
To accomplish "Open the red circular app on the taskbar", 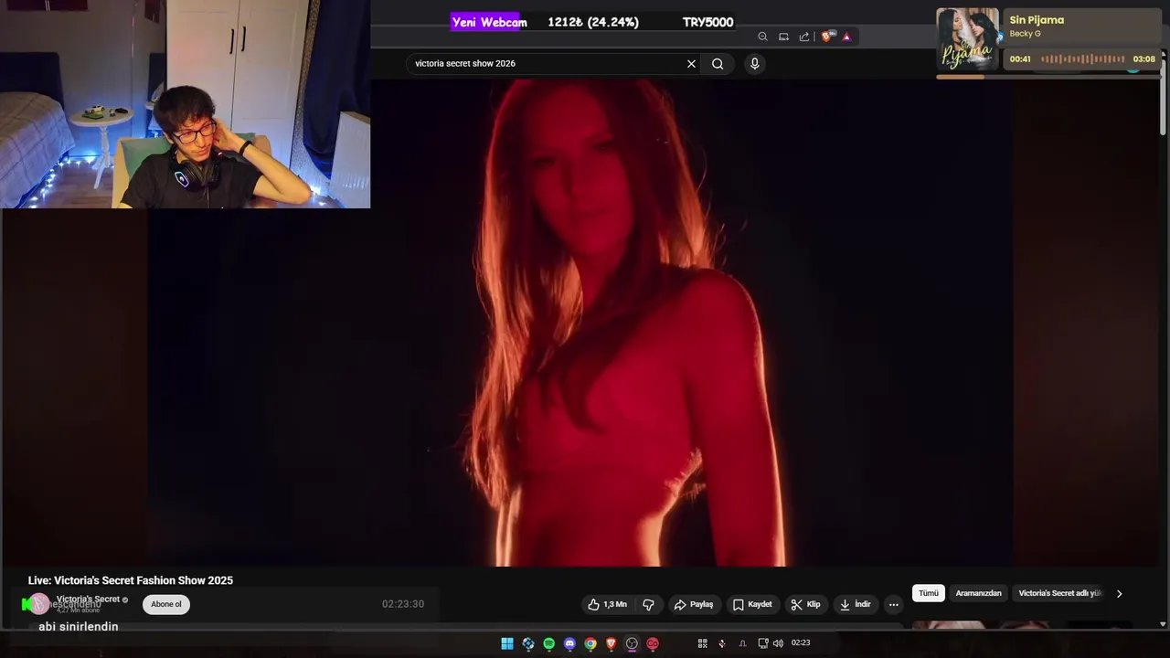I will point(653,643).
